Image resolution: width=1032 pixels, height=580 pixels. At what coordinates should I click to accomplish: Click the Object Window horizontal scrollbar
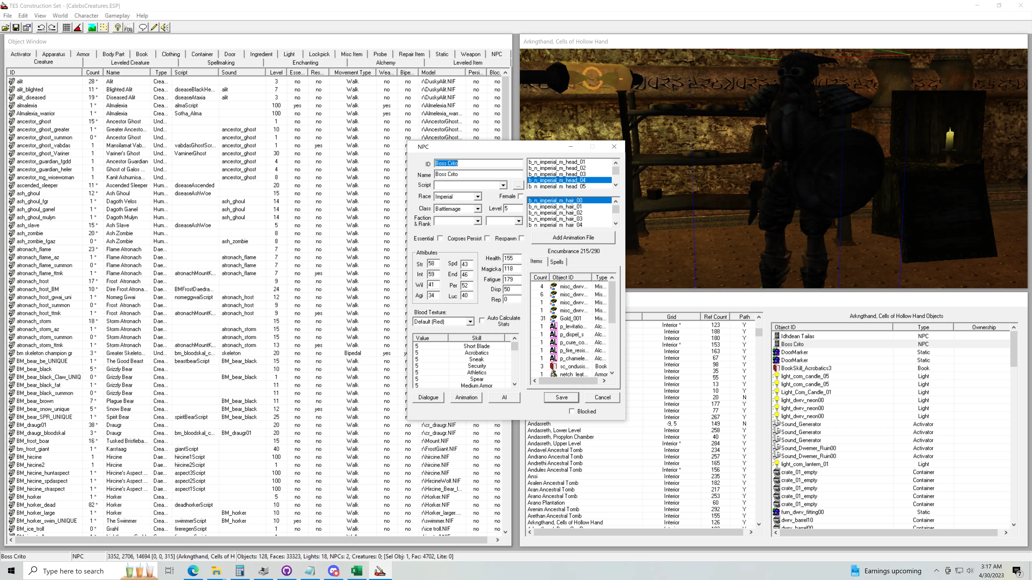[x=254, y=539]
